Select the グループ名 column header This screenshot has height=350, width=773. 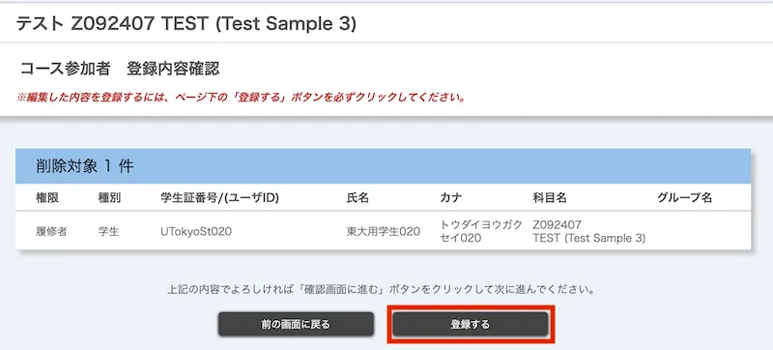pos(685,198)
